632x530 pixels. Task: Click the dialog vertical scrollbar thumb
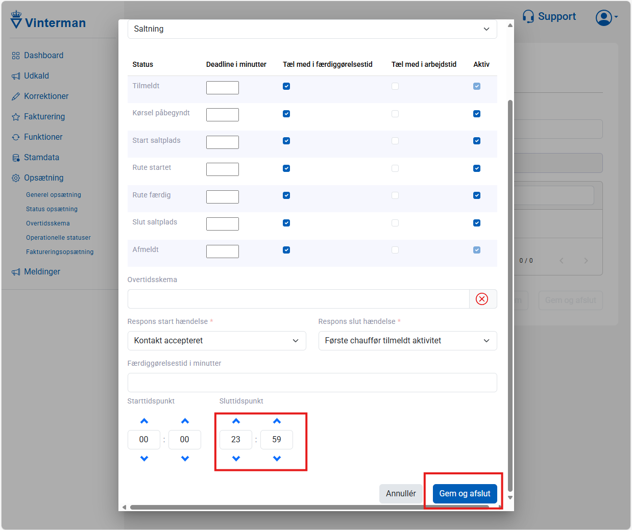pyautogui.click(x=510, y=296)
